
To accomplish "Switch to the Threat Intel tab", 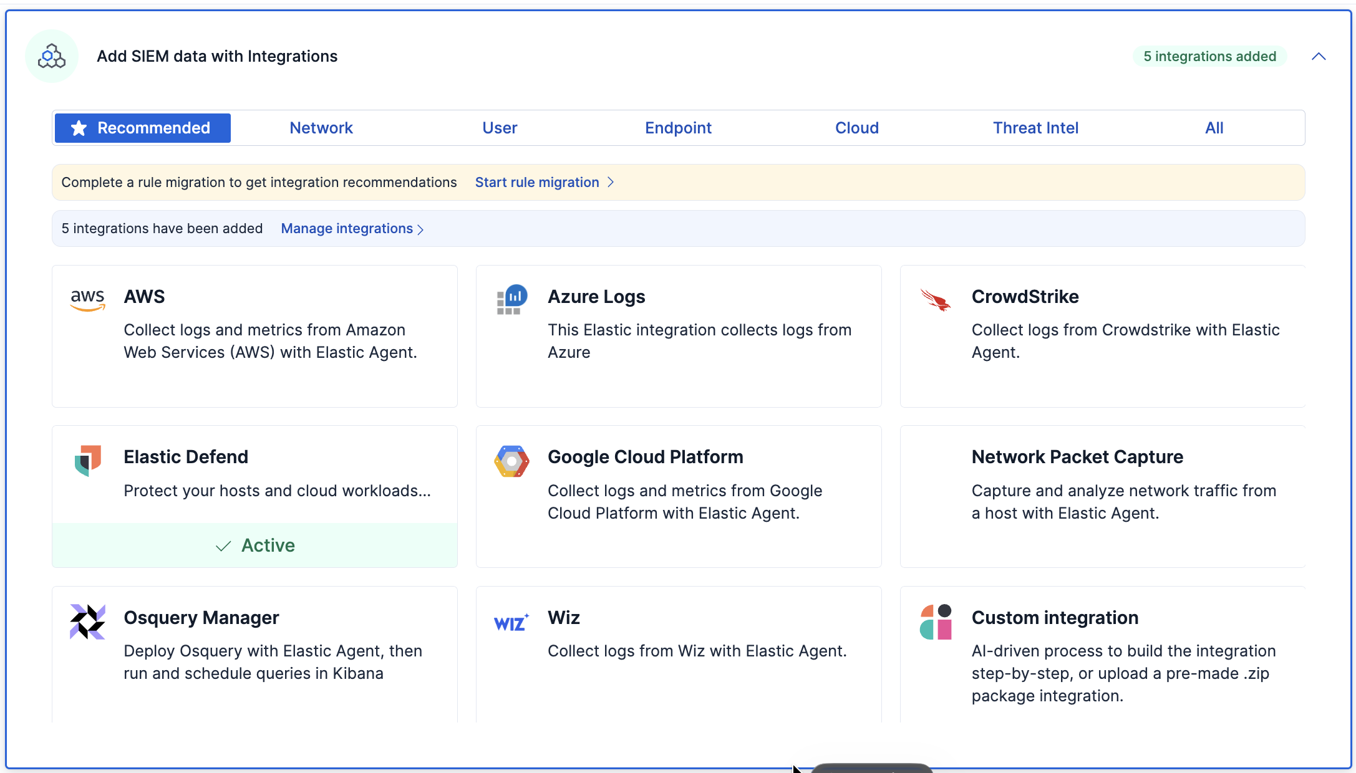I will pos(1035,128).
